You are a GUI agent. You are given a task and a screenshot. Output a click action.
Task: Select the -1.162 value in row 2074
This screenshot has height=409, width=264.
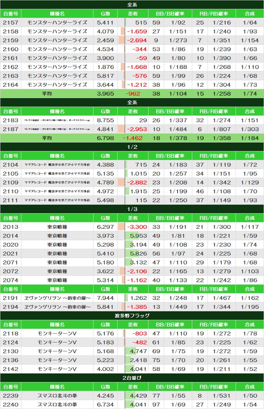tap(137, 280)
